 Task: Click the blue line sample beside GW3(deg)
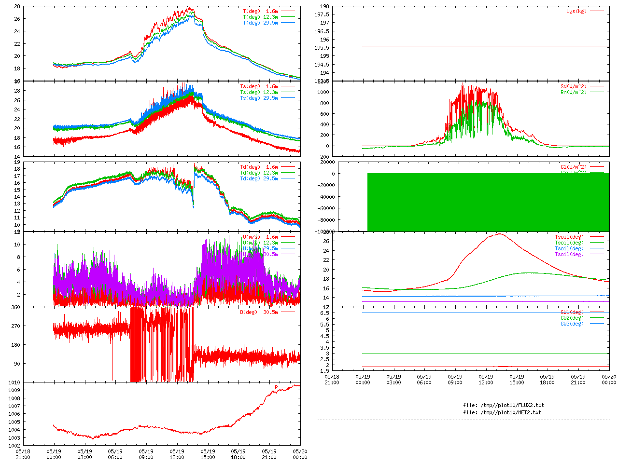597,324
